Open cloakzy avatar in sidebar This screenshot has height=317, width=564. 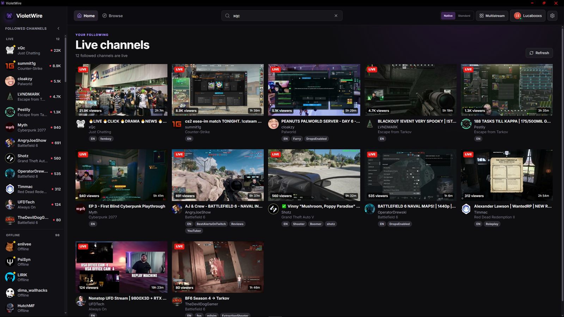[10, 81]
